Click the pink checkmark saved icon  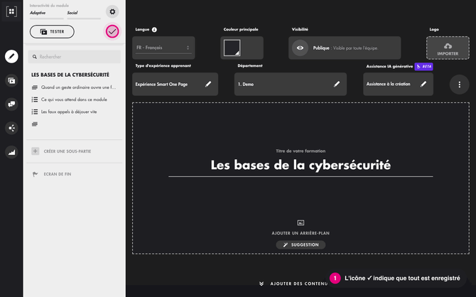click(112, 31)
